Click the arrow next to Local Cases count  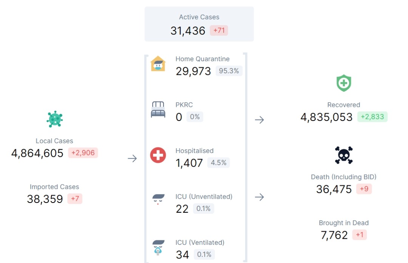pos(132,158)
